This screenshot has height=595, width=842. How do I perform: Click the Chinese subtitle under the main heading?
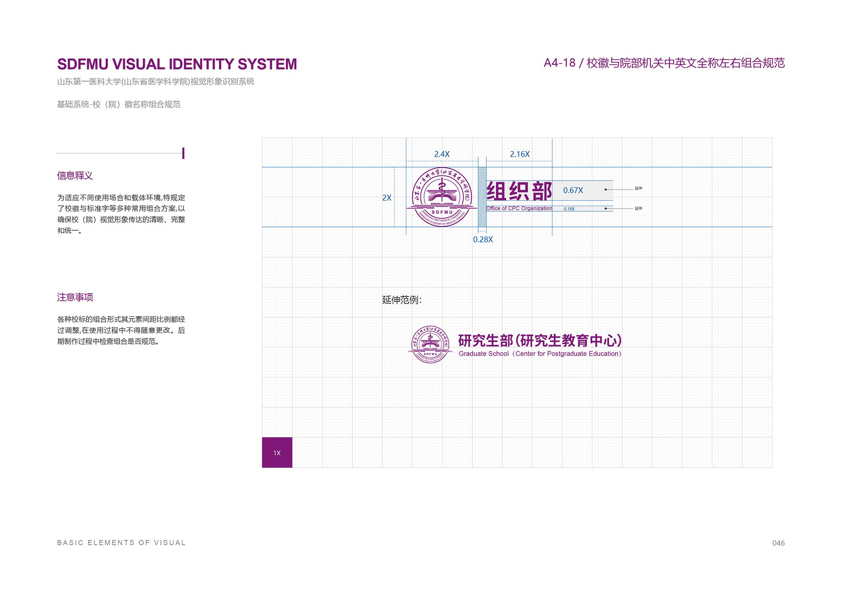[x=156, y=82]
